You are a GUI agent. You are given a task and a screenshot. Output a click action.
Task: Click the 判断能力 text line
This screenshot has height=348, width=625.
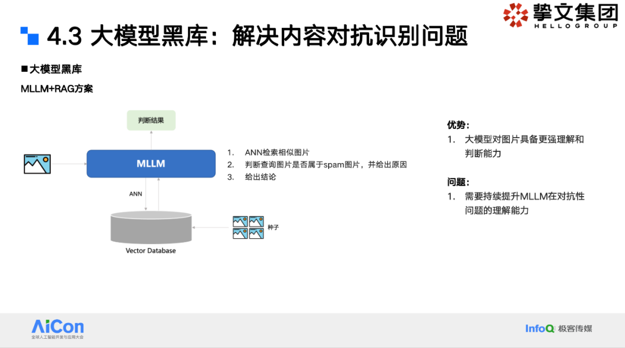[483, 153]
